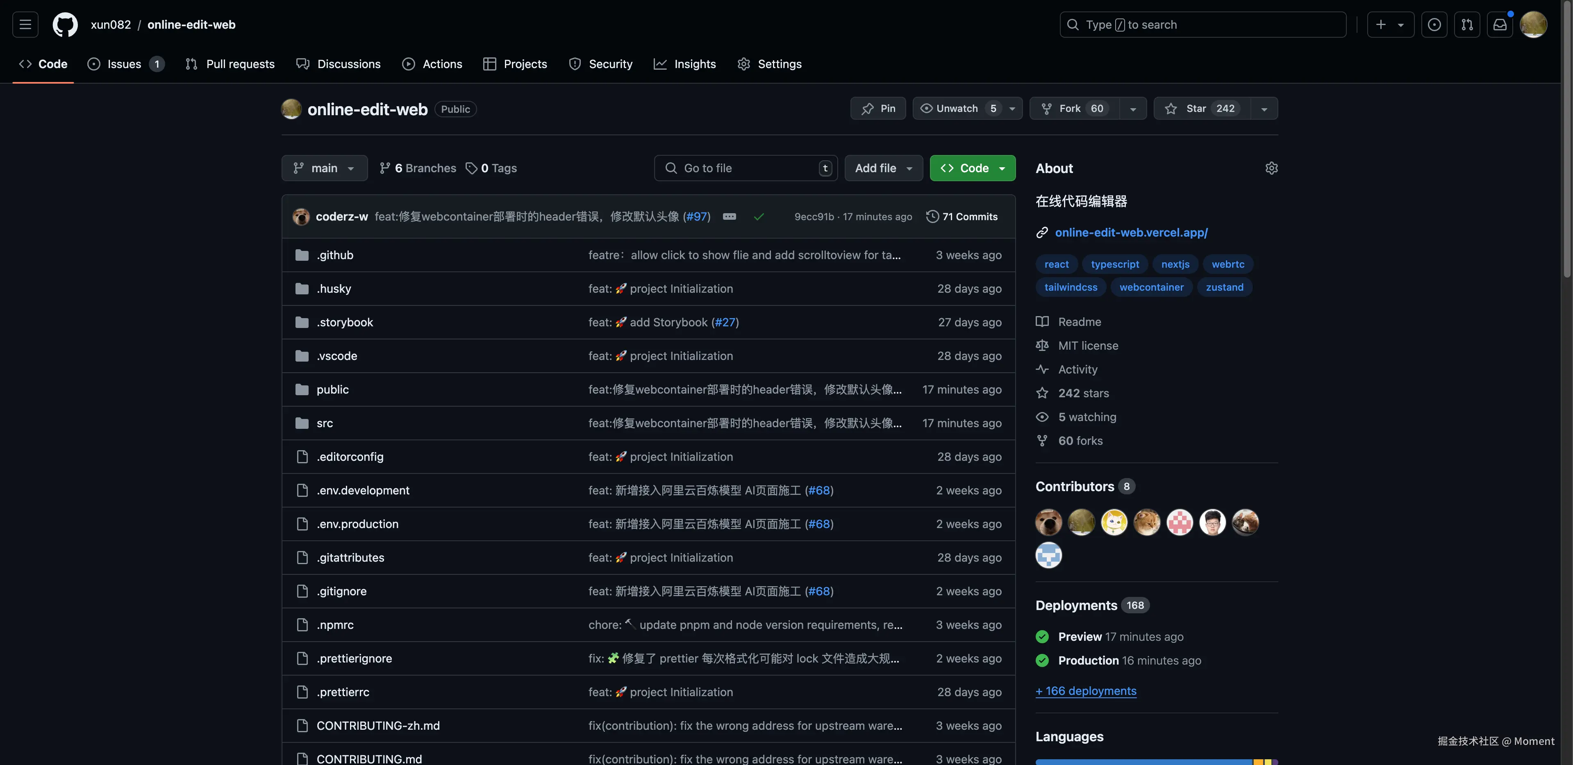Open the main branch dropdown
The width and height of the screenshot is (1573, 765).
[324, 168]
